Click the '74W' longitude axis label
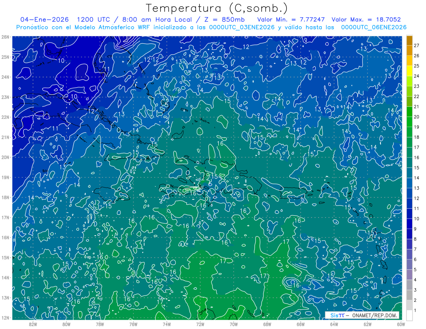The image size is (426, 329). 167,324
